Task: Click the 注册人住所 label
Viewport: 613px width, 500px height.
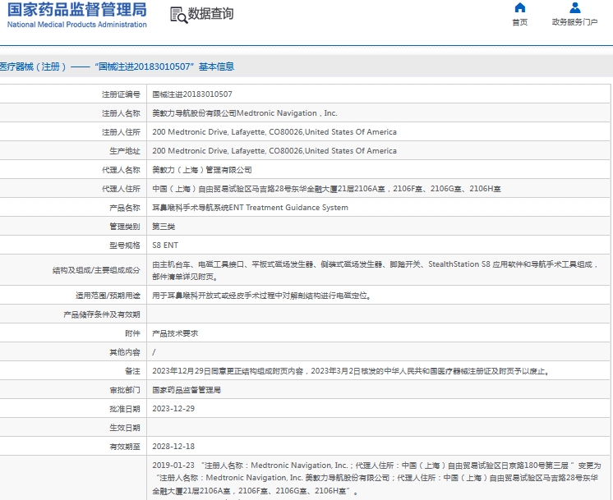Action: click(x=121, y=132)
